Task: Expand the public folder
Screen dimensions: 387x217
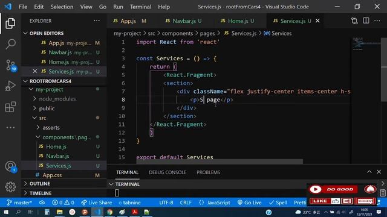Action: pyautogui.click(x=34, y=108)
